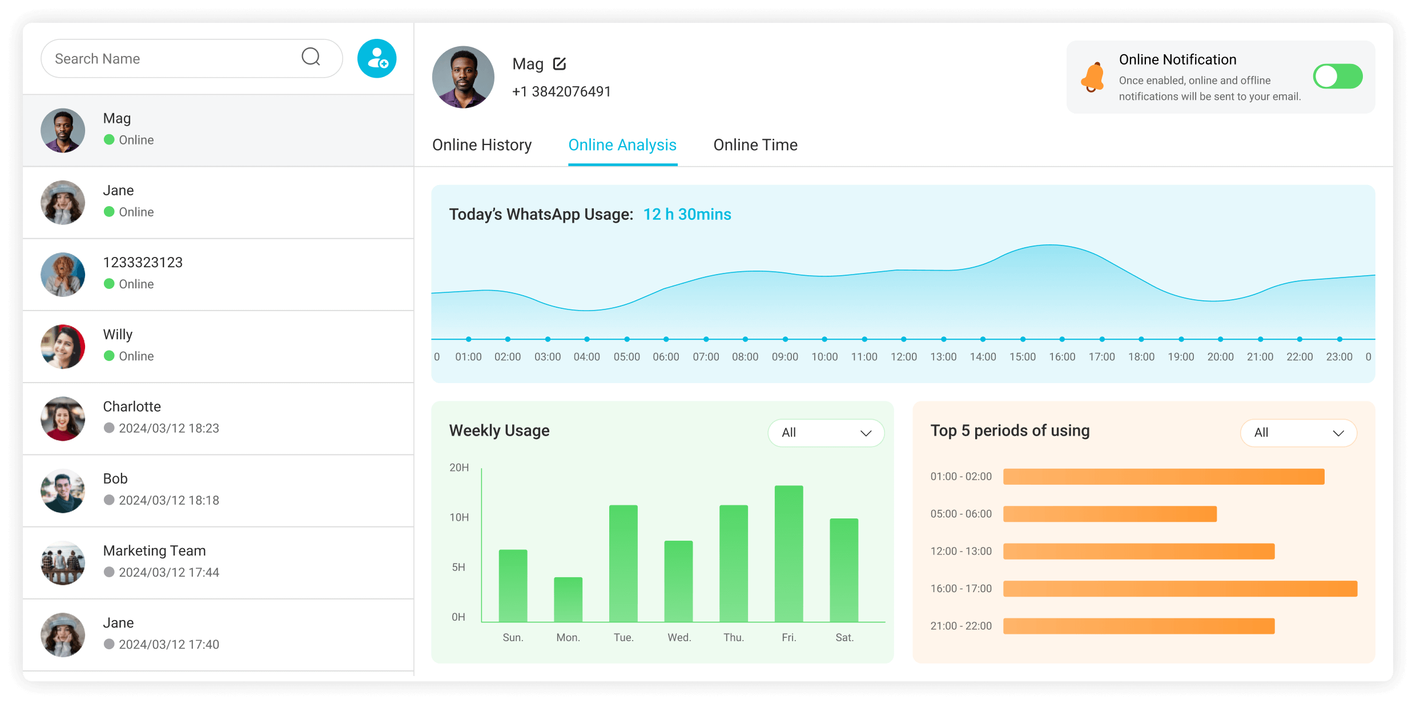
Task: Select the Charlotte contact
Action: pyautogui.click(x=218, y=418)
